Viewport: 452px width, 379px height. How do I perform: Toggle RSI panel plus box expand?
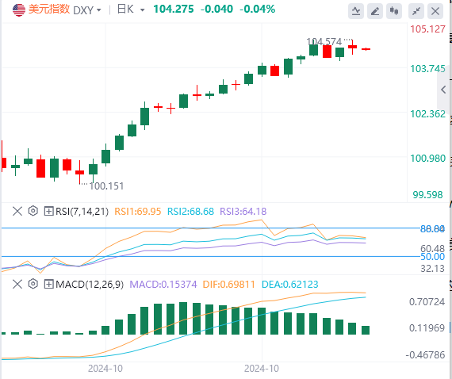click(x=48, y=211)
